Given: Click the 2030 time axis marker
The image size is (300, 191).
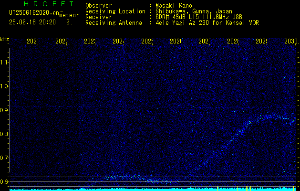Looking at the screenshot, I should (291, 42).
